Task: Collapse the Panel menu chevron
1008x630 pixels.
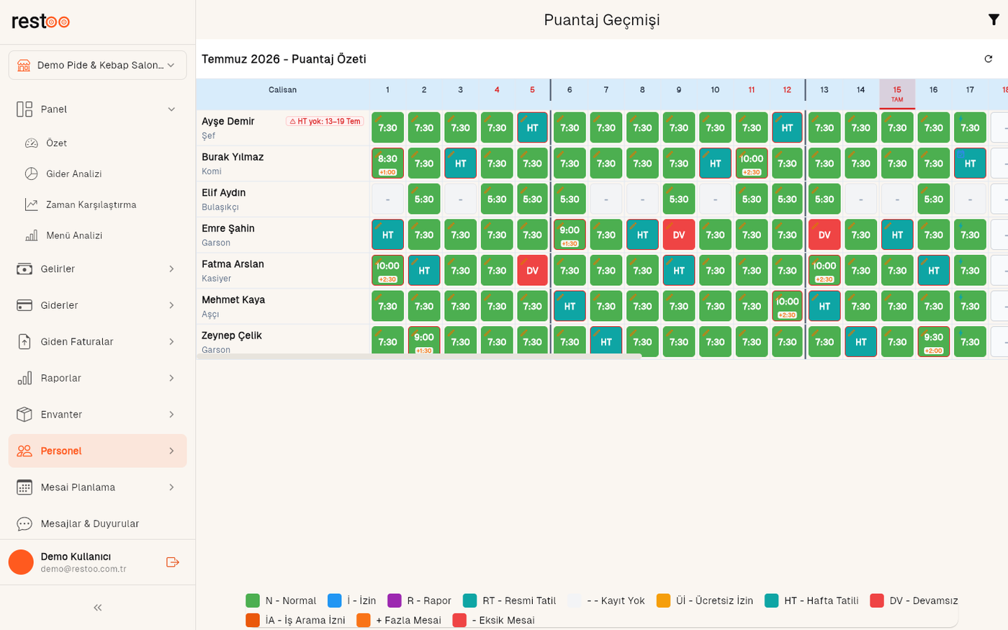Action: pyautogui.click(x=171, y=109)
